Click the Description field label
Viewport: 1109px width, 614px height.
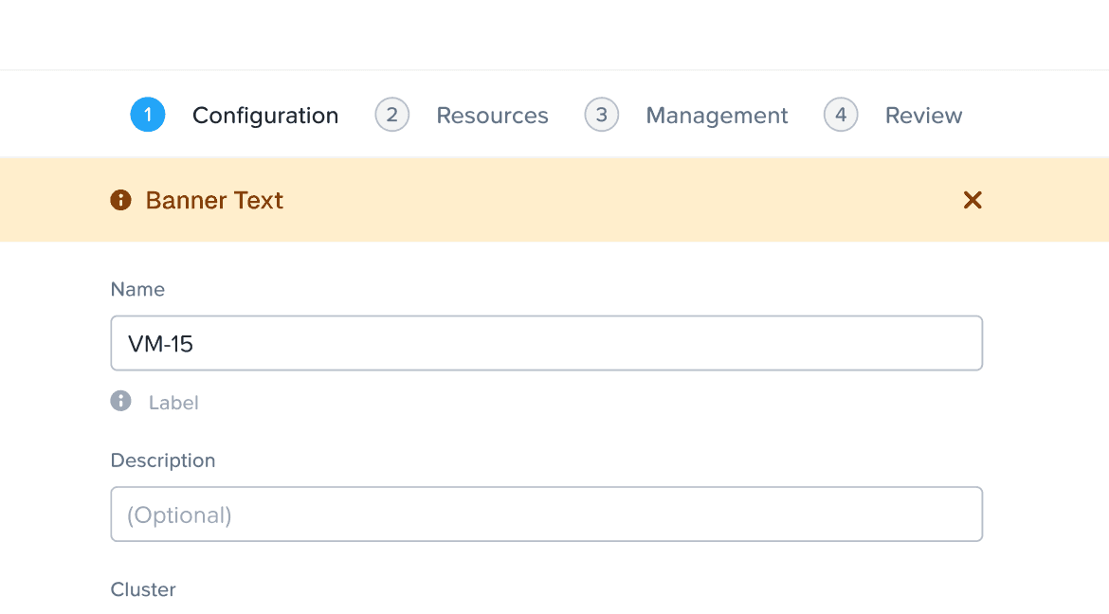[163, 460]
